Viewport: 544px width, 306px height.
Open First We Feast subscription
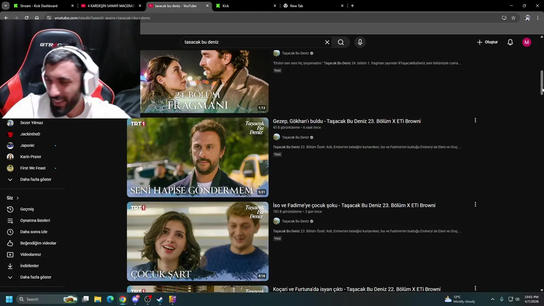point(32,168)
